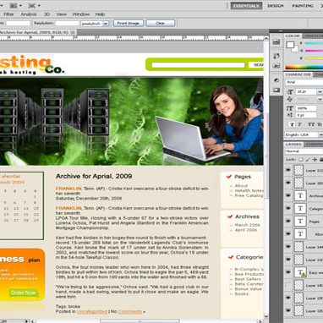Open the Masks collapsed panel icon
323x323 pixels.
click(x=276, y=90)
